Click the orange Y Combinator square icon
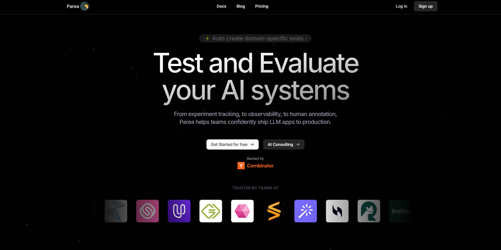The width and height of the screenshot is (501, 250). (x=241, y=166)
